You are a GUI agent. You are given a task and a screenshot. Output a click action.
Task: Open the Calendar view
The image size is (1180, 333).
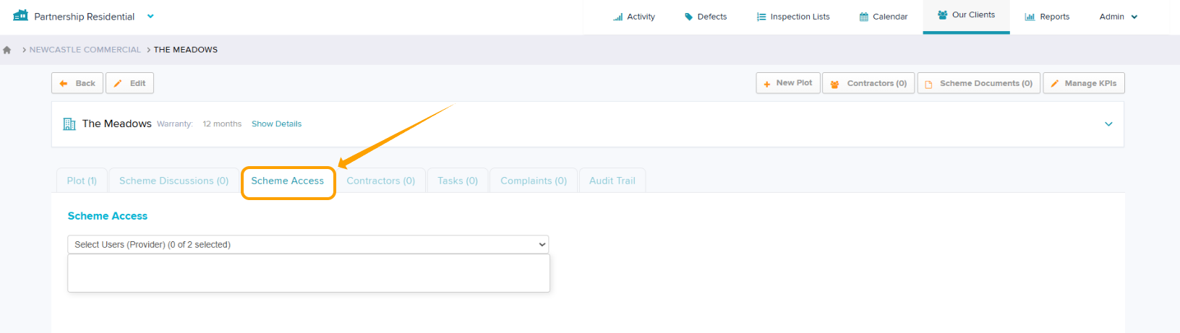coord(884,17)
